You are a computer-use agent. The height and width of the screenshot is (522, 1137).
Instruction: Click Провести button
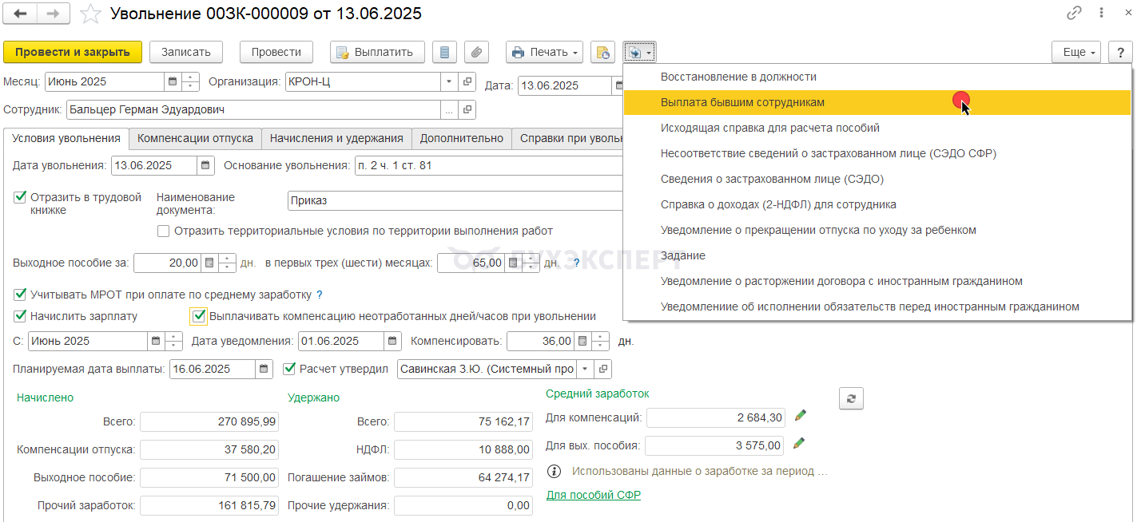(x=276, y=52)
